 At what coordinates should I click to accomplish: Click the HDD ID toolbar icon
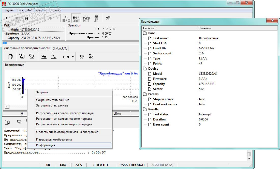[66, 18]
